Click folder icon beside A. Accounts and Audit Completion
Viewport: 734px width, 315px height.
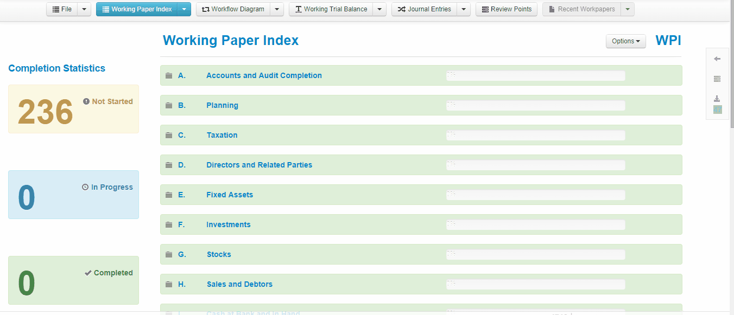[169, 75]
